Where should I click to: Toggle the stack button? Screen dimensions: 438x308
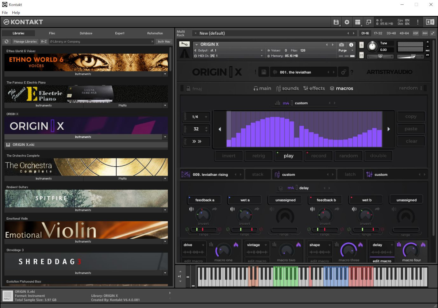tap(258, 174)
